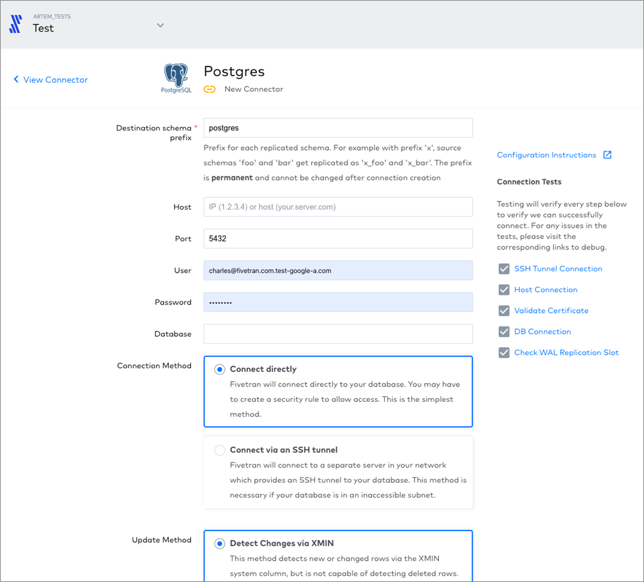The height and width of the screenshot is (582, 644).
Task: Expand the Test account dropdown chevron
Action: (x=160, y=25)
